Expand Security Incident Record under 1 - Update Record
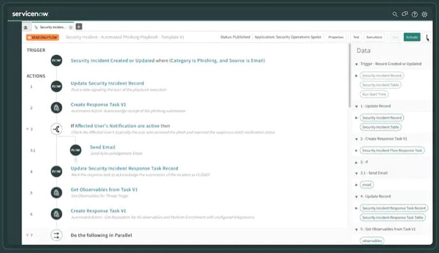This screenshot has height=253, width=439. [356, 118]
